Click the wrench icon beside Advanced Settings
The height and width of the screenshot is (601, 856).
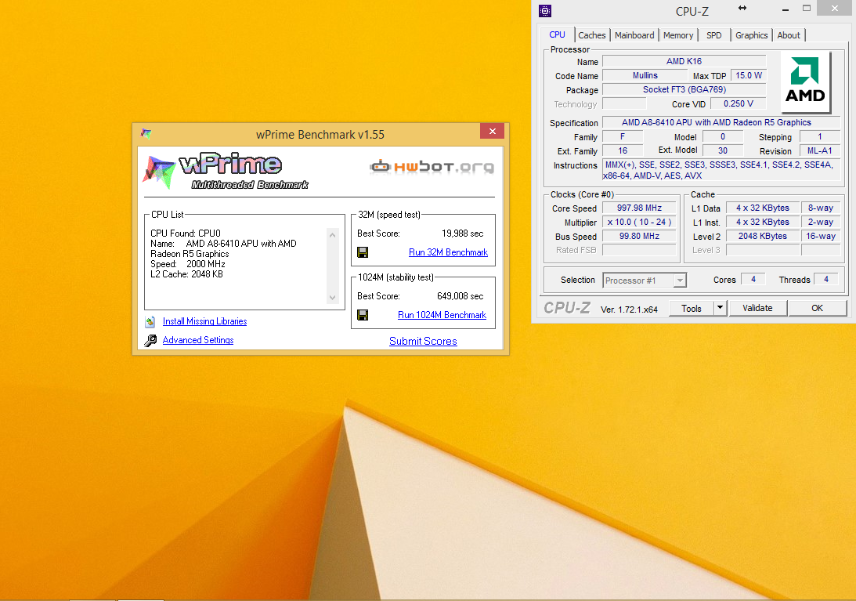pyautogui.click(x=150, y=341)
